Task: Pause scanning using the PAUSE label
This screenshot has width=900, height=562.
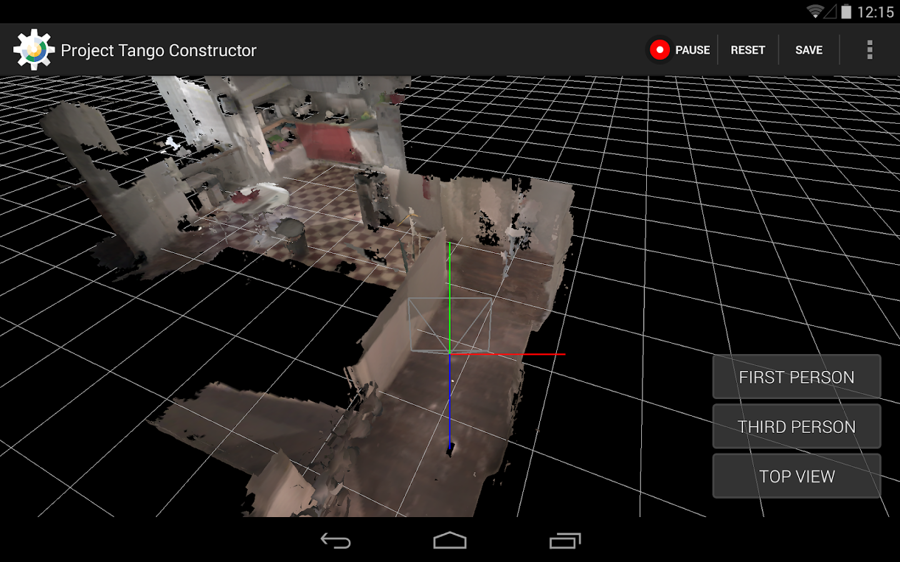Action: (x=692, y=50)
